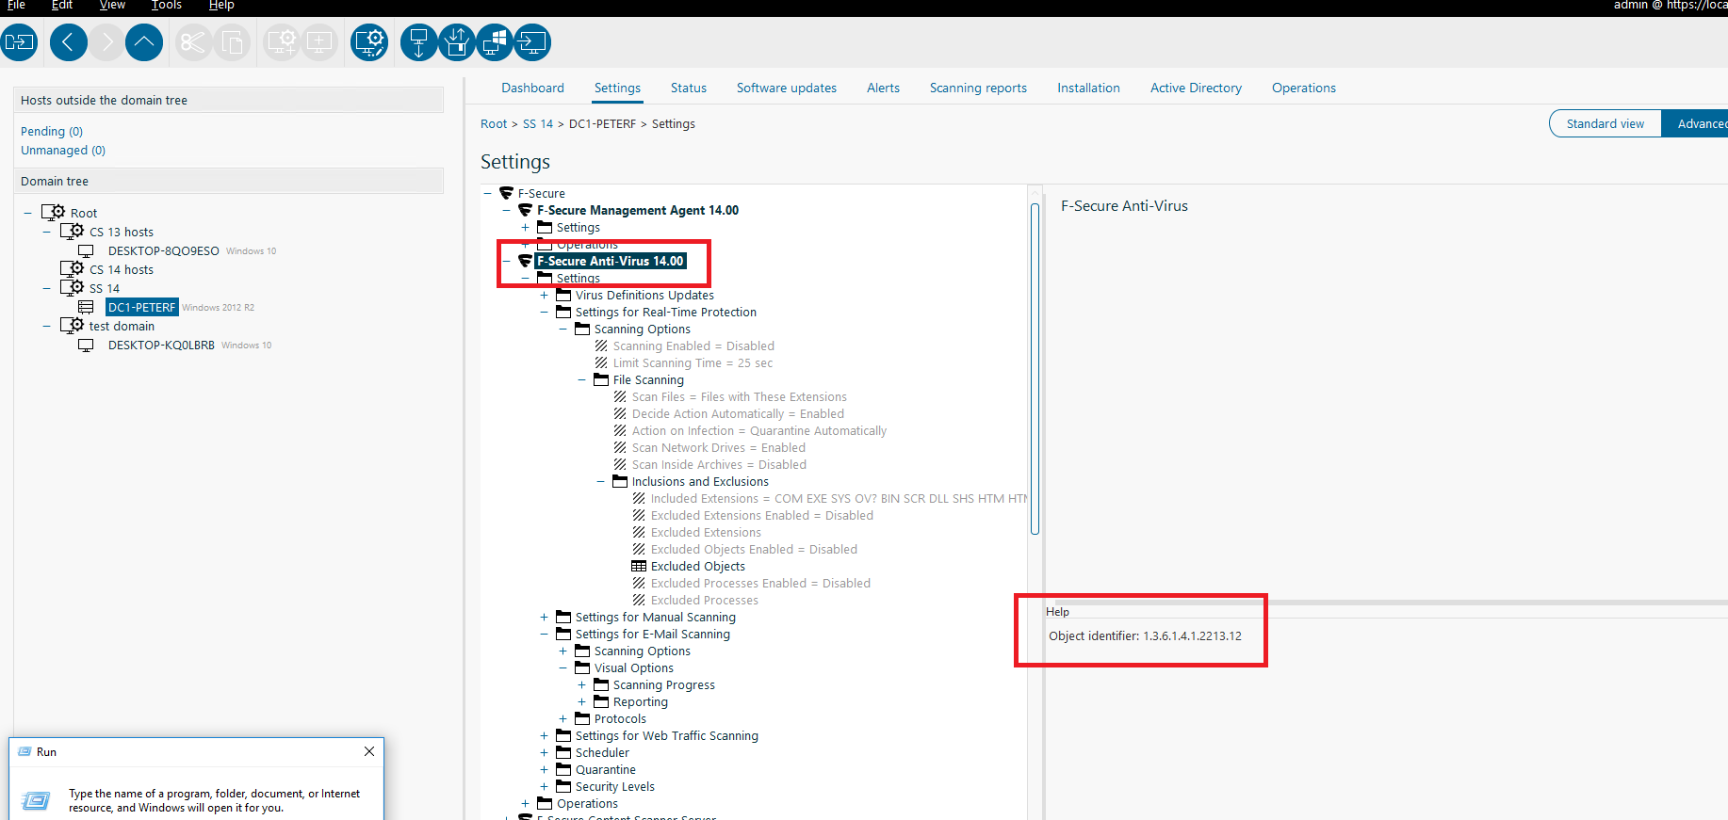
Task: Click the Scheduler folder icon
Action: click(563, 752)
